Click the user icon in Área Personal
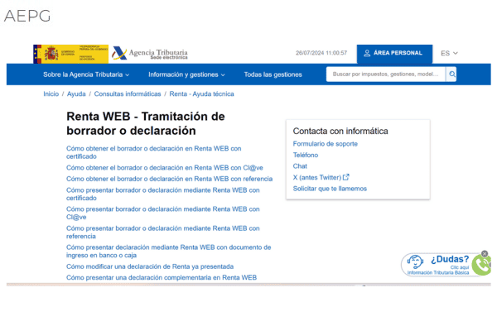This screenshot has height=331, width=497. point(367,53)
